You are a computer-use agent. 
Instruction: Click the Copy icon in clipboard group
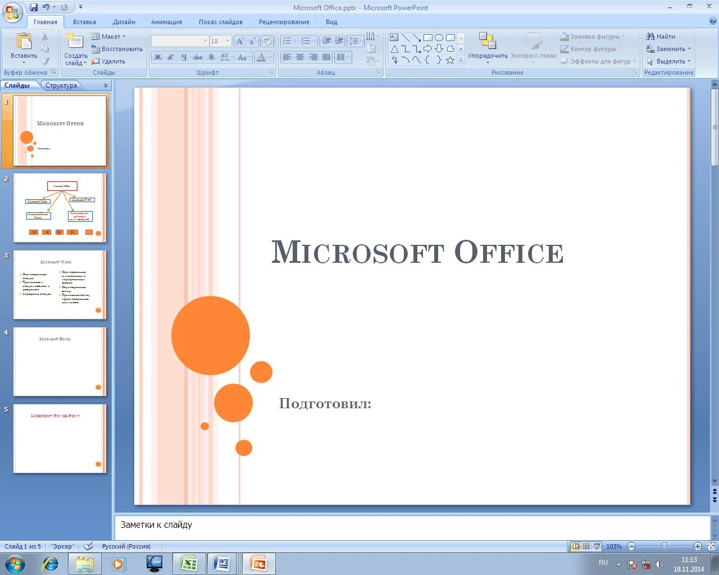pyautogui.click(x=45, y=49)
